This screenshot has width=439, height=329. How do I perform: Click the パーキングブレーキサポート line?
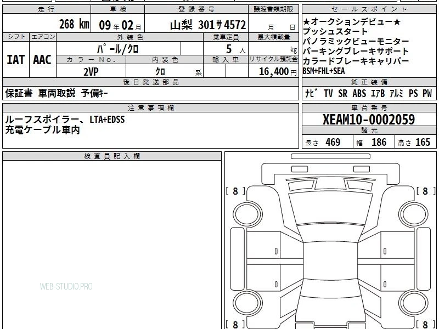(x=356, y=51)
